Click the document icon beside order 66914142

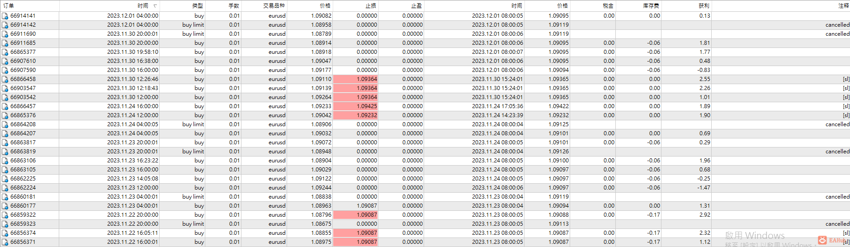pos(5,25)
